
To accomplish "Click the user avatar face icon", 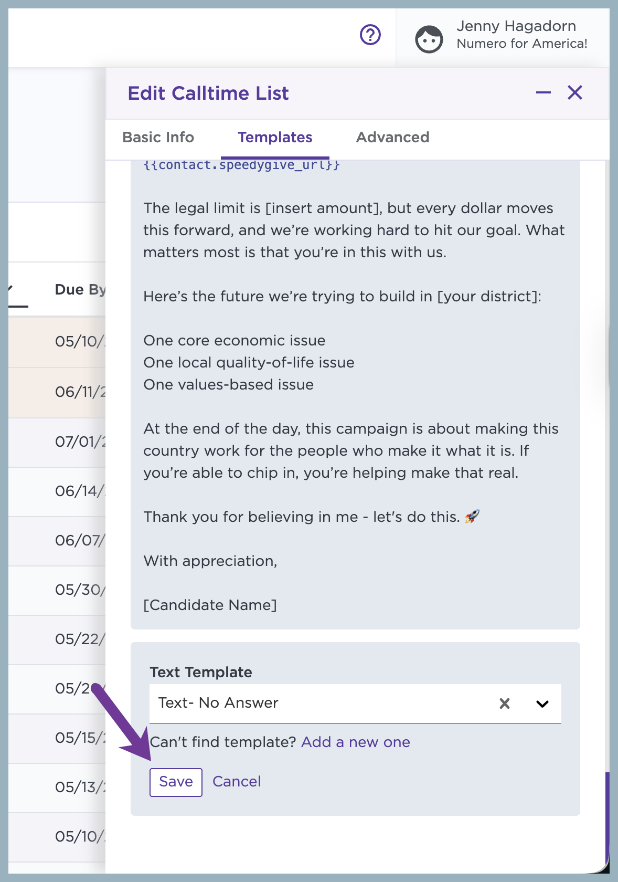I will tap(429, 39).
